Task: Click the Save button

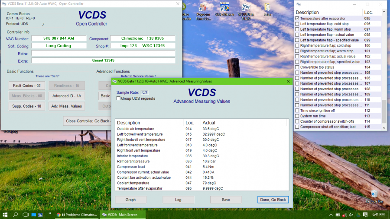Action: click(226, 200)
